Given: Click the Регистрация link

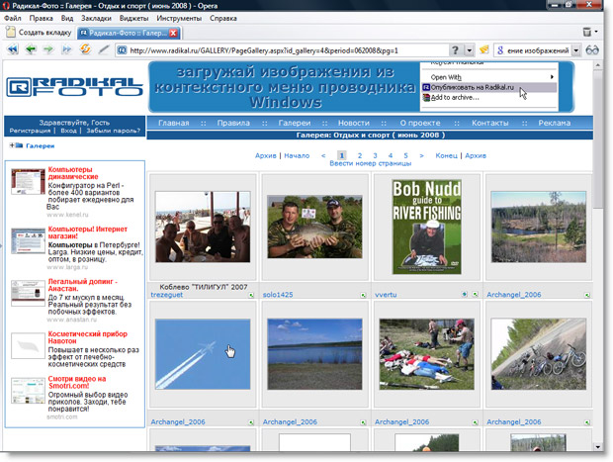Looking at the screenshot, I should (x=30, y=131).
